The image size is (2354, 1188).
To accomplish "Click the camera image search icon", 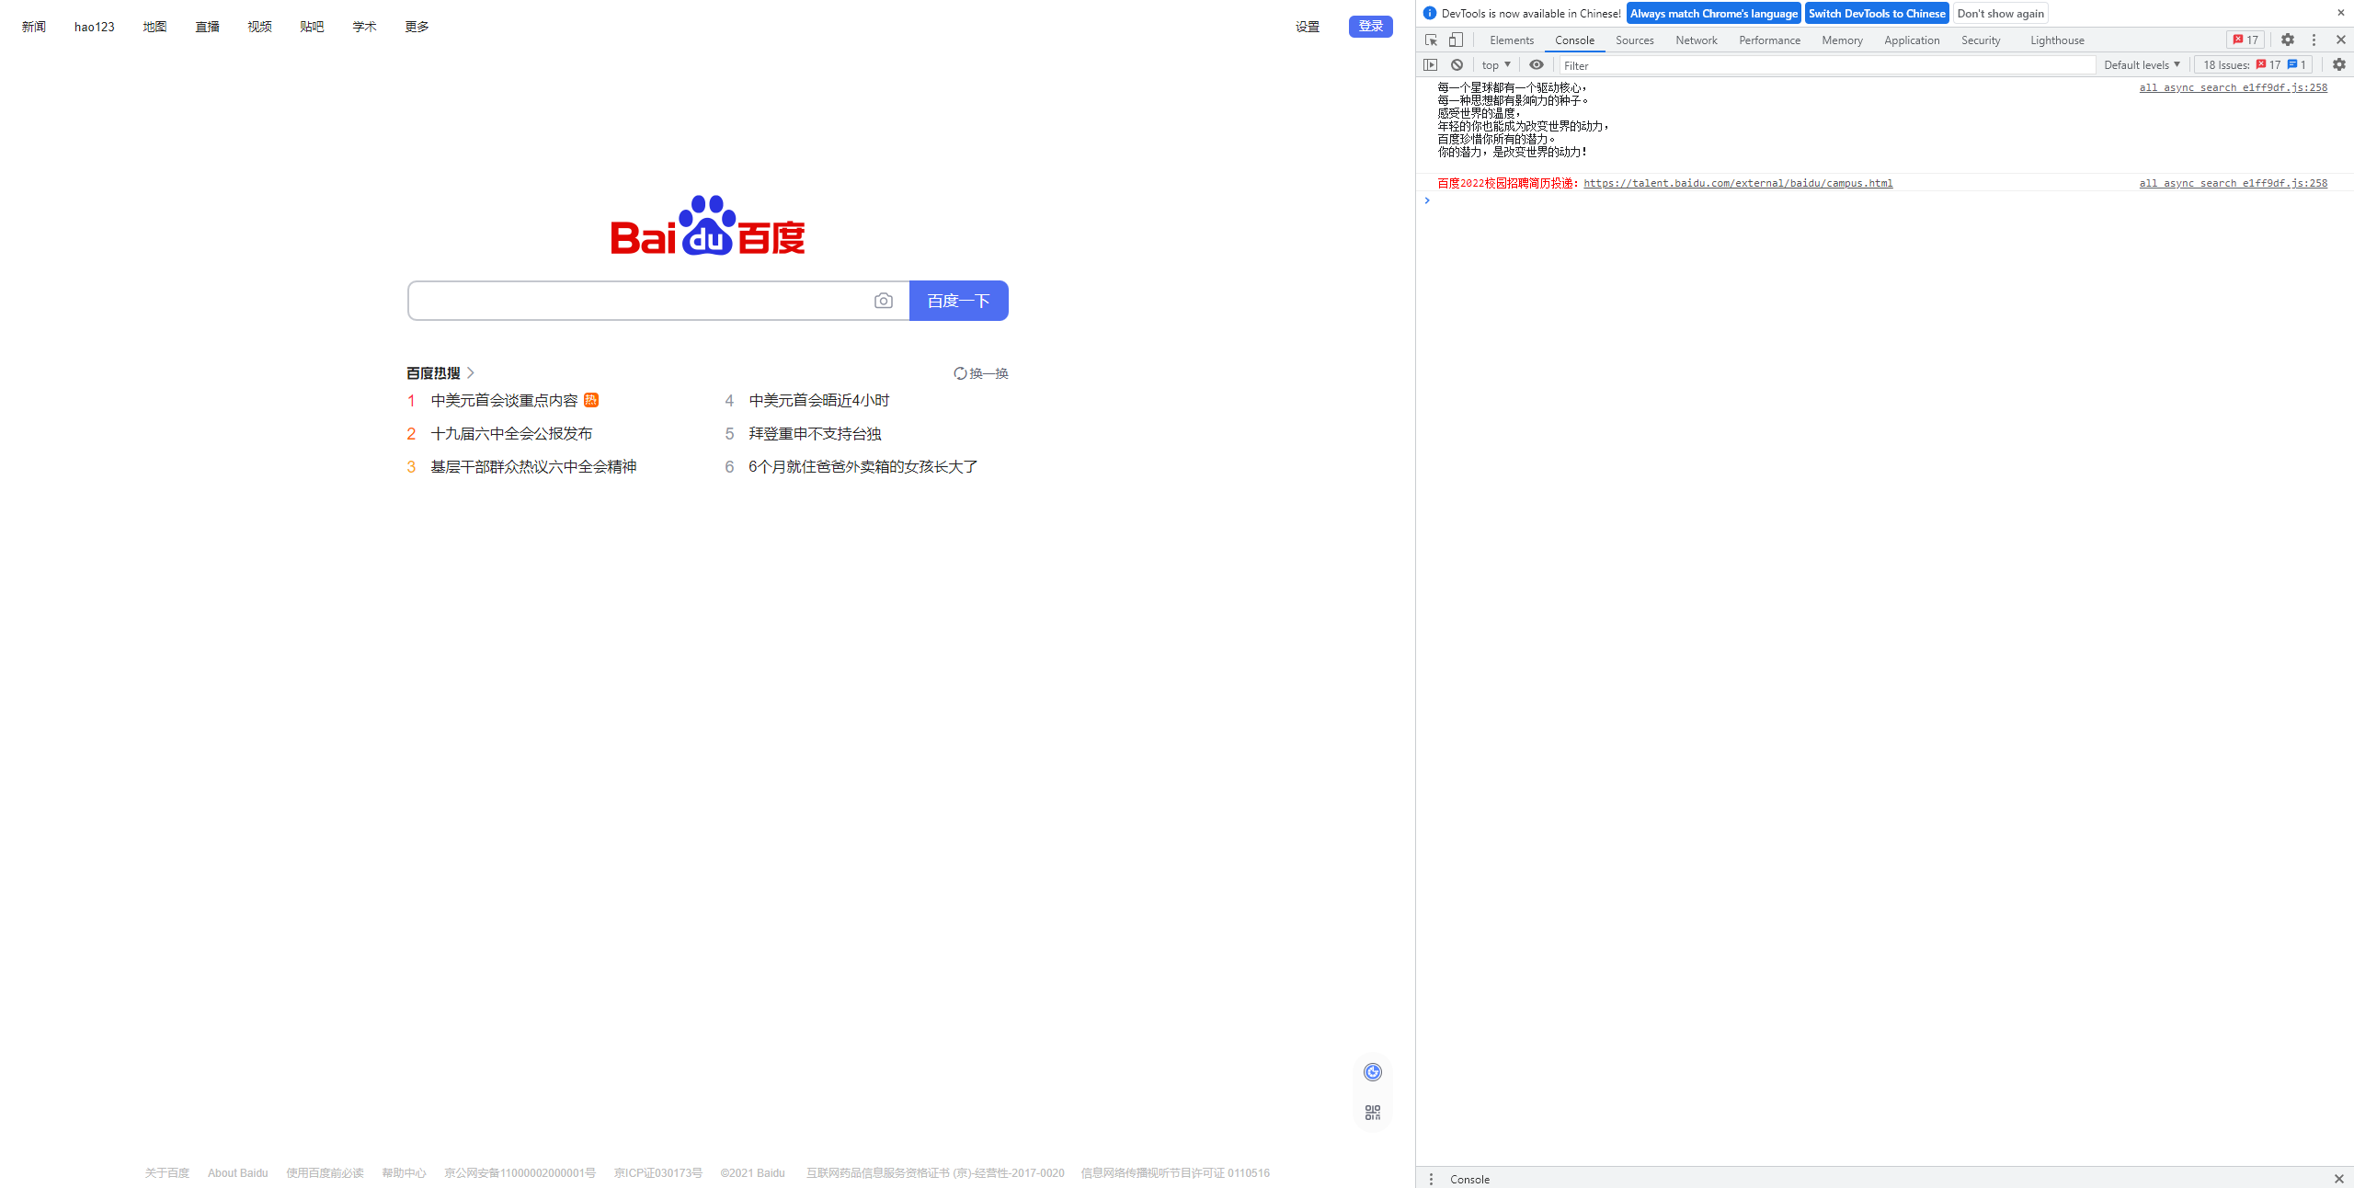I will pyautogui.click(x=883, y=301).
